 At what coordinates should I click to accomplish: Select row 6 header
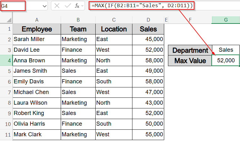pos(6,82)
